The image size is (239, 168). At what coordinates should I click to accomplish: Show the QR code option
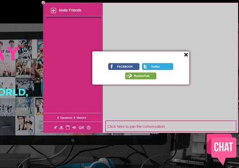(x=81, y=128)
